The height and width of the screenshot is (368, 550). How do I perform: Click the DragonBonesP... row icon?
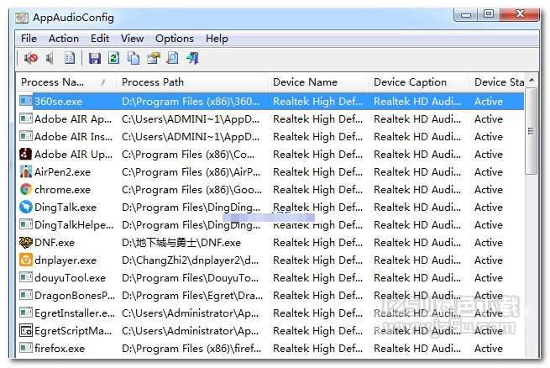point(25,295)
